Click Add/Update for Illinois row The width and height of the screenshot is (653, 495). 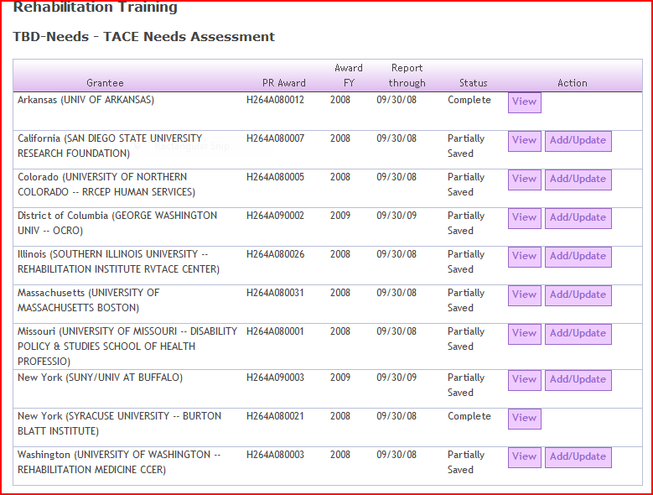pyautogui.click(x=578, y=257)
